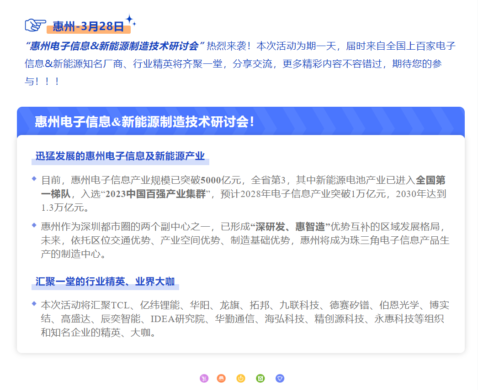The image size is (478, 390).
Task: Click the purple broom cleanup icon
Action: tap(204, 378)
